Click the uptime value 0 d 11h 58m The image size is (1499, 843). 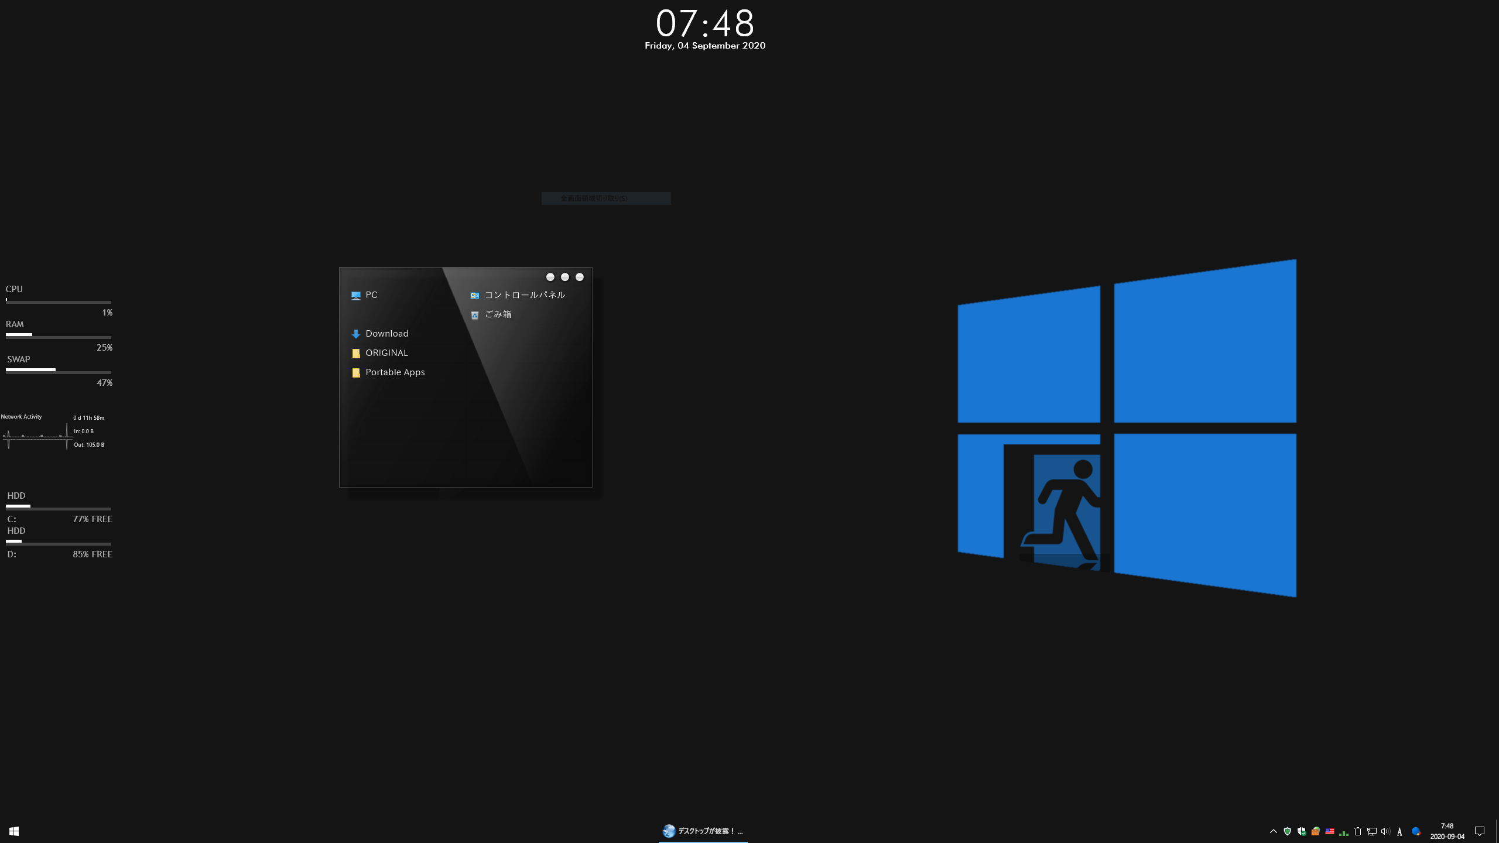pos(89,418)
